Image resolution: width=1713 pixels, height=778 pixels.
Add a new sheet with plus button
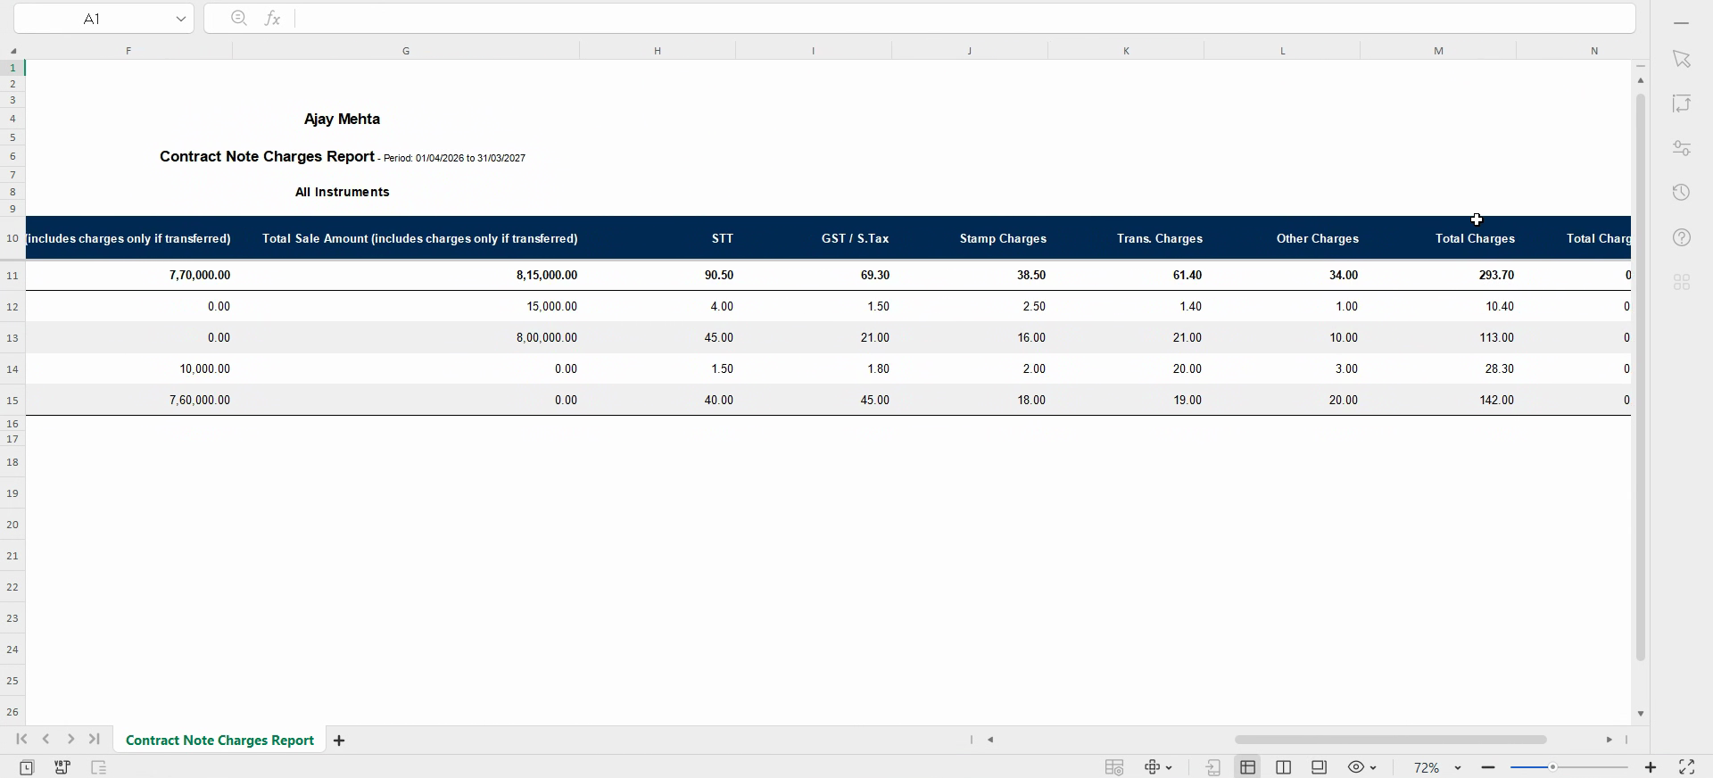339,741
